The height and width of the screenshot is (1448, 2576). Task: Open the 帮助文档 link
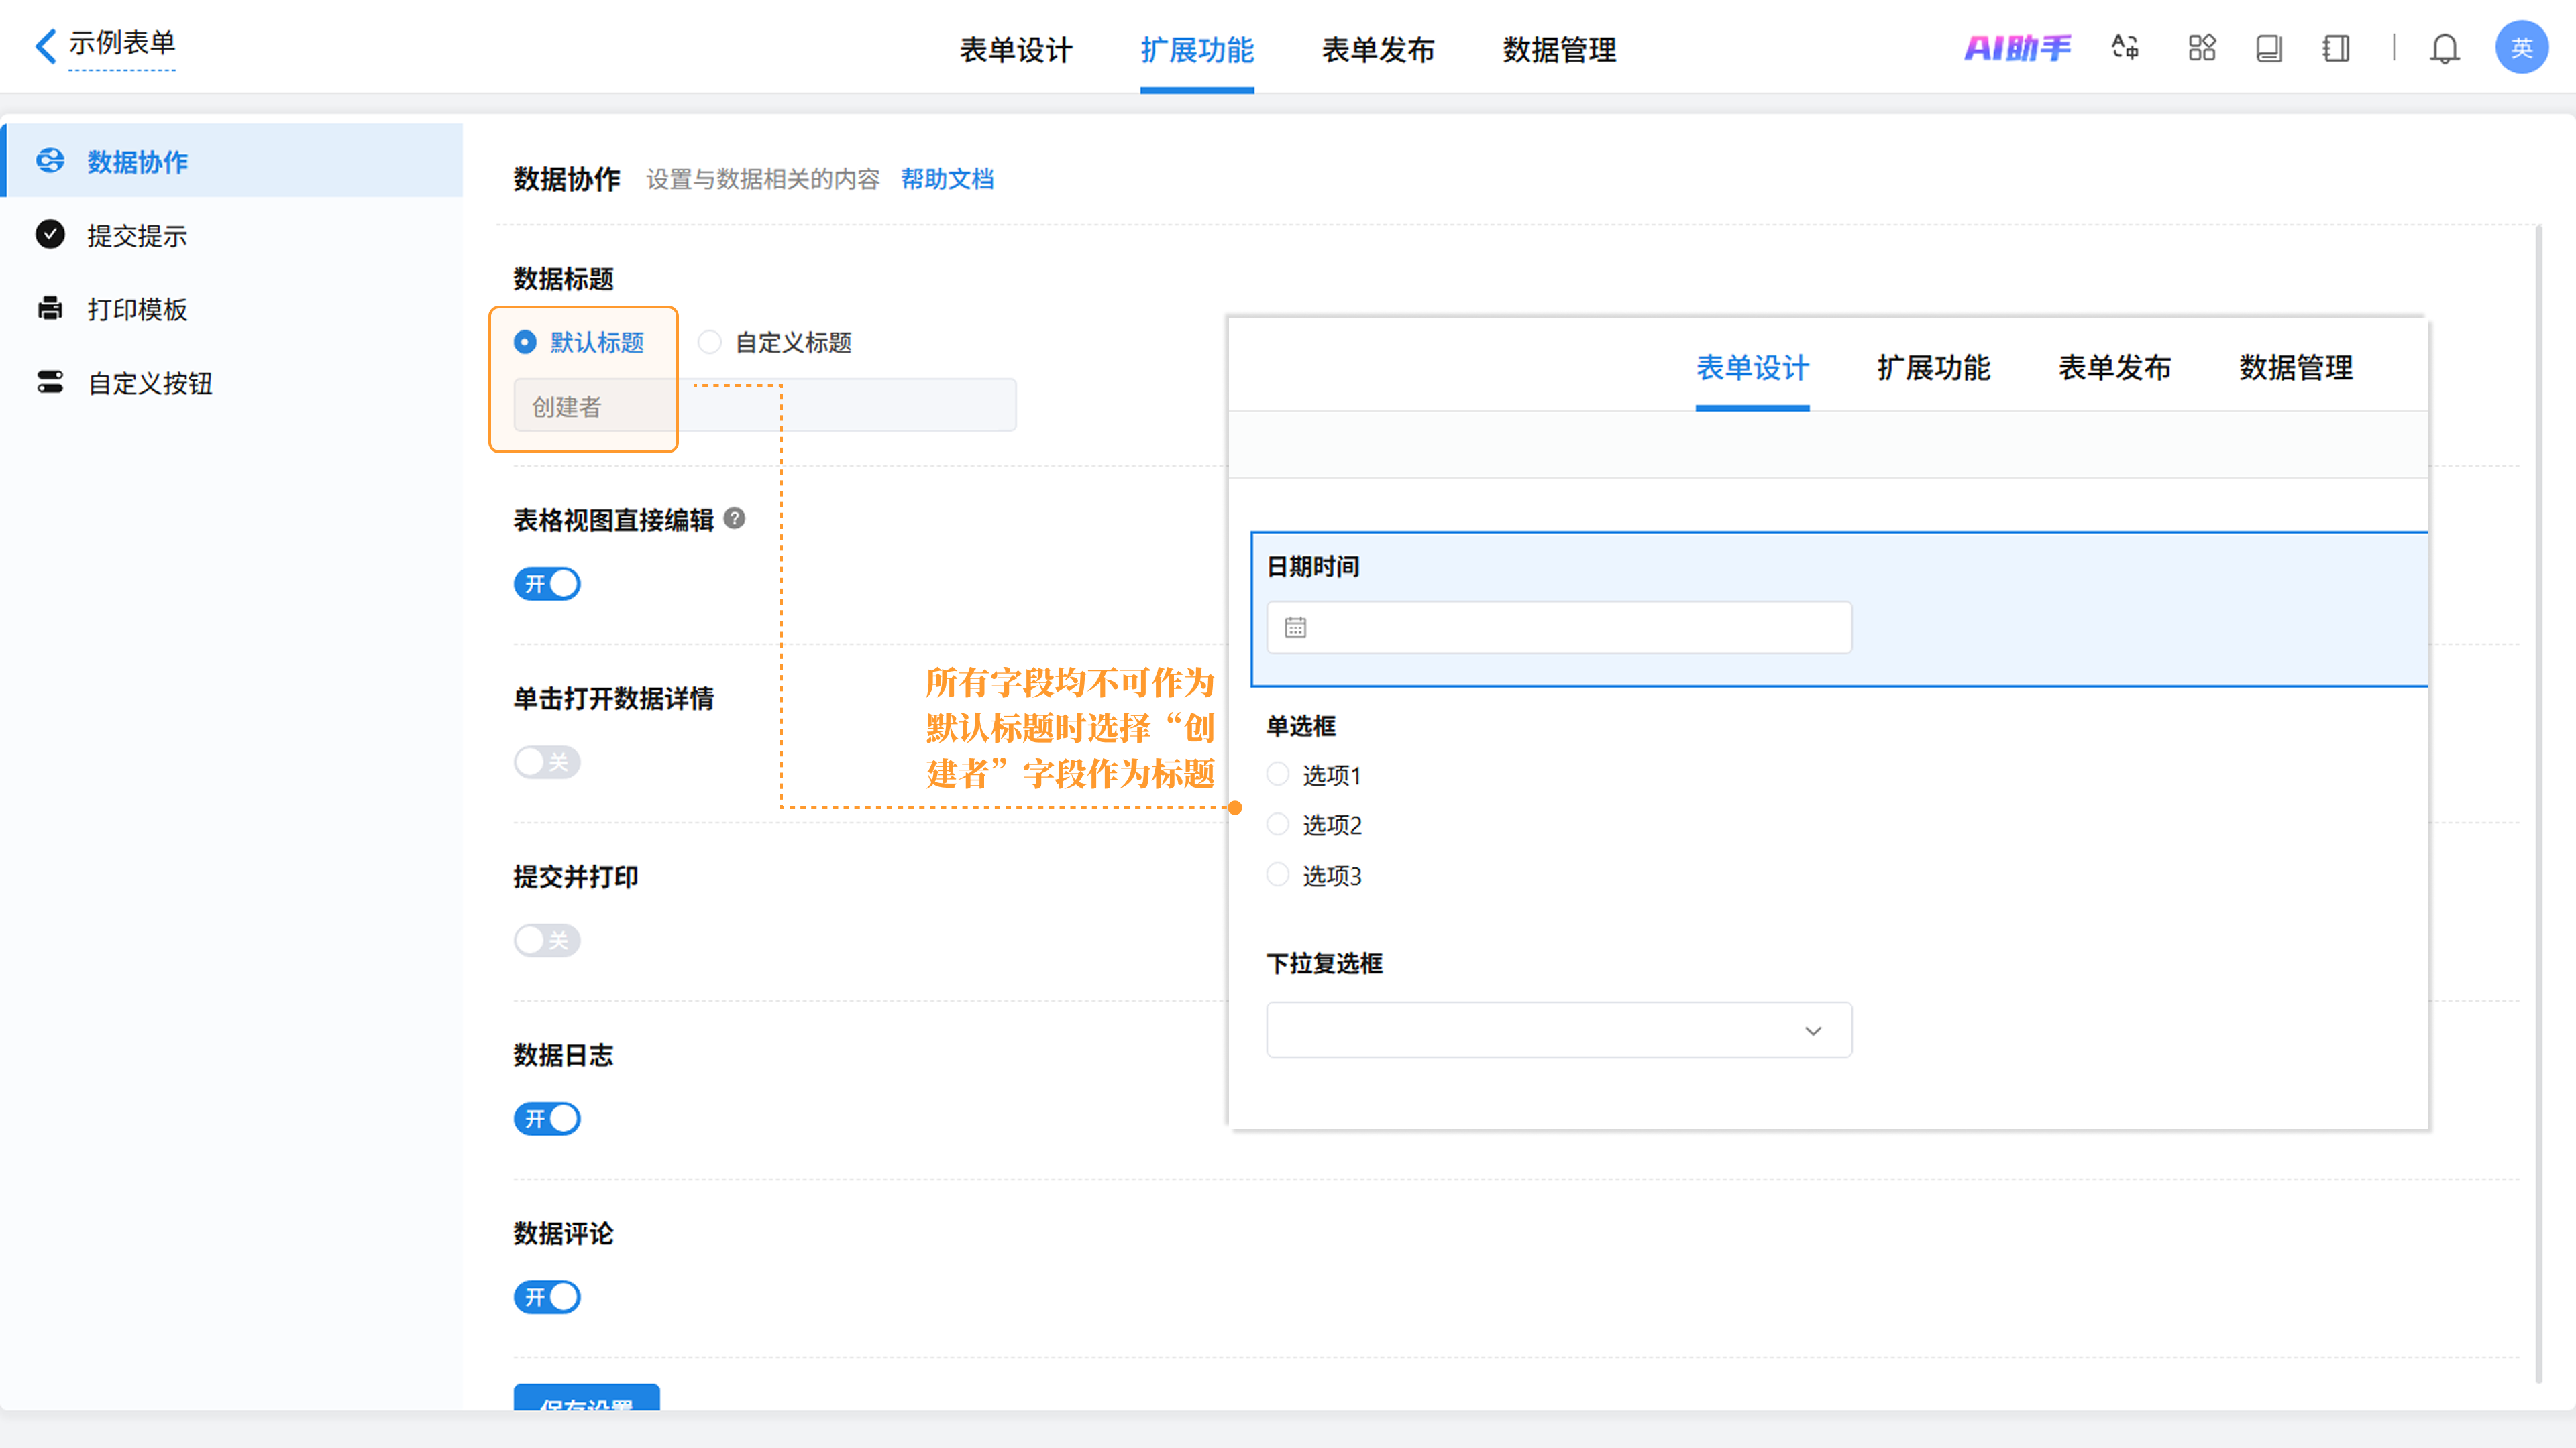click(x=946, y=180)
